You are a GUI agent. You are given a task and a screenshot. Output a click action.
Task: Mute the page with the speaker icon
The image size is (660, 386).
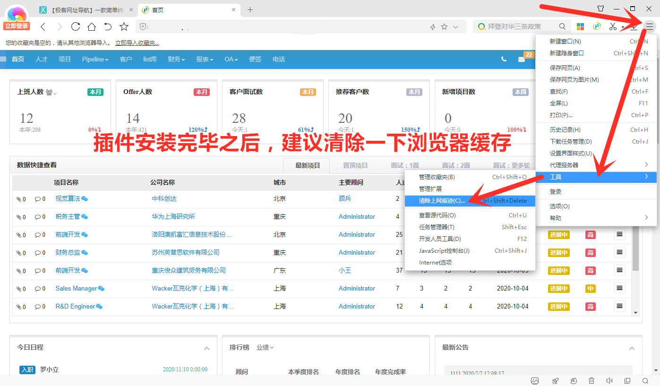(609, 380)
